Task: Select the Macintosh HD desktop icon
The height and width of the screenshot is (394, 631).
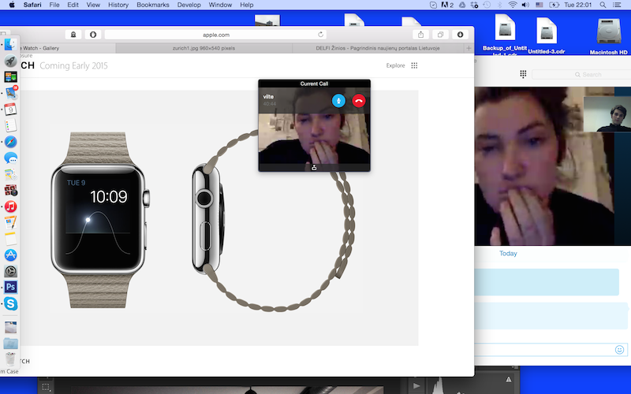Action: point(608,36)
